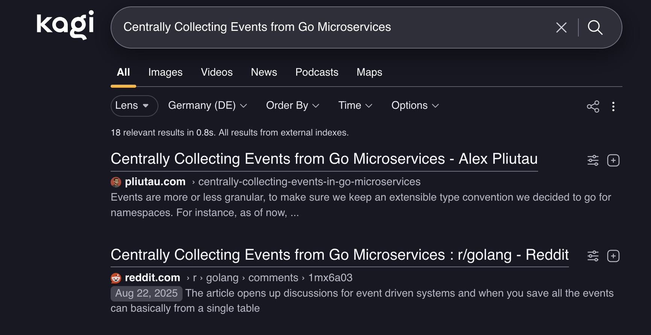Click the snippet starting 'The article opens up discussions'
The height and width of the screenshot is (335, 651).
[x=362, y=301]
